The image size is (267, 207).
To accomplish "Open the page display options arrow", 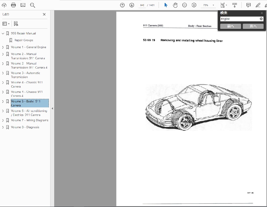I will click(x=226, y=5).
